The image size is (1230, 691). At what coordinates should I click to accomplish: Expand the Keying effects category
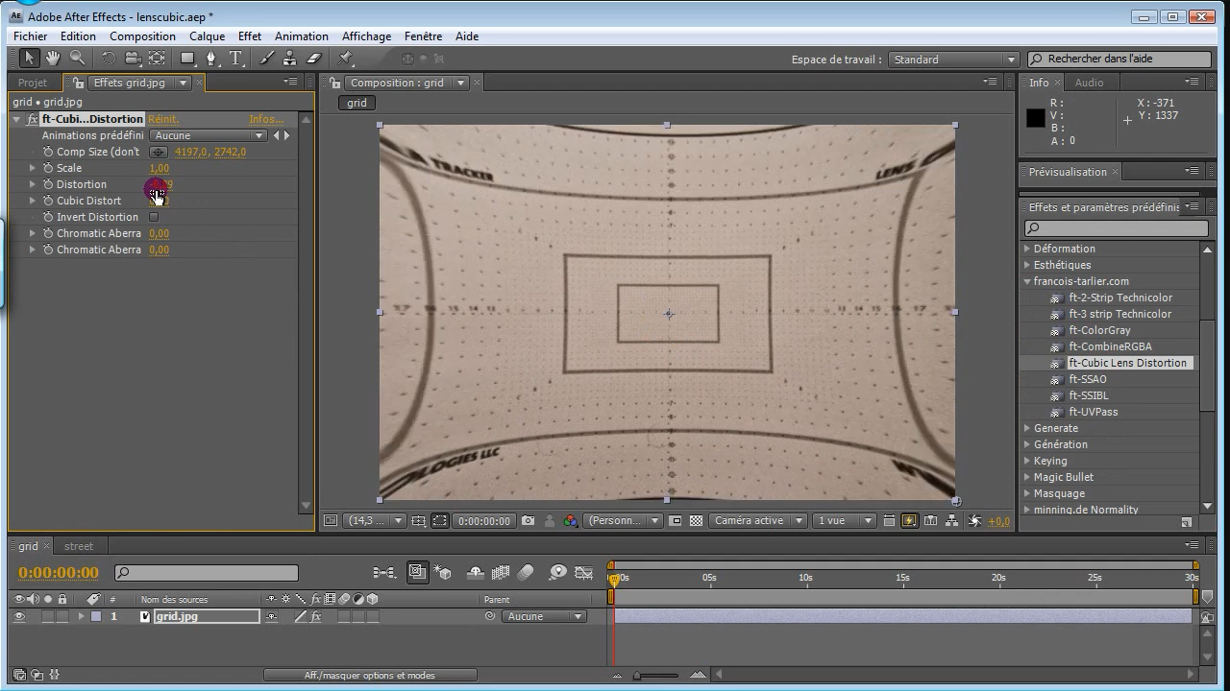coord(1027,461)
